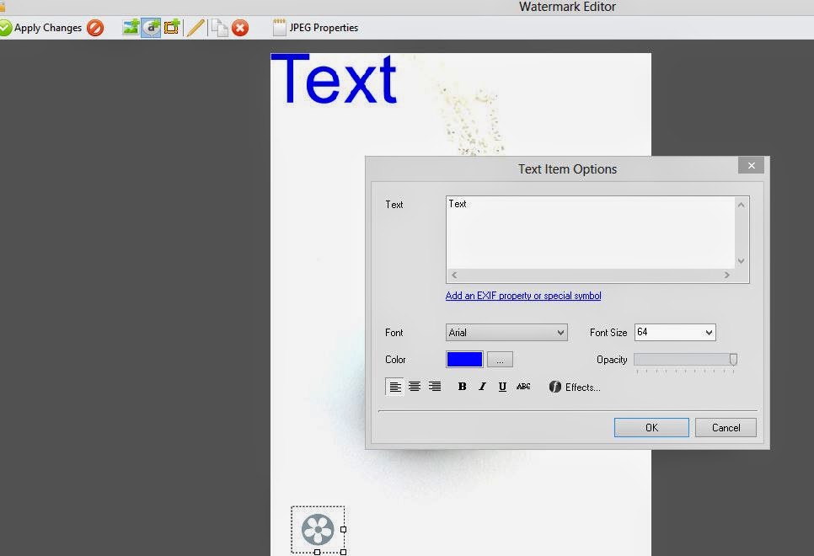Click the text box scroll left arrow
This screenshot has width=814, height=556.
click(x=454, y=275)
